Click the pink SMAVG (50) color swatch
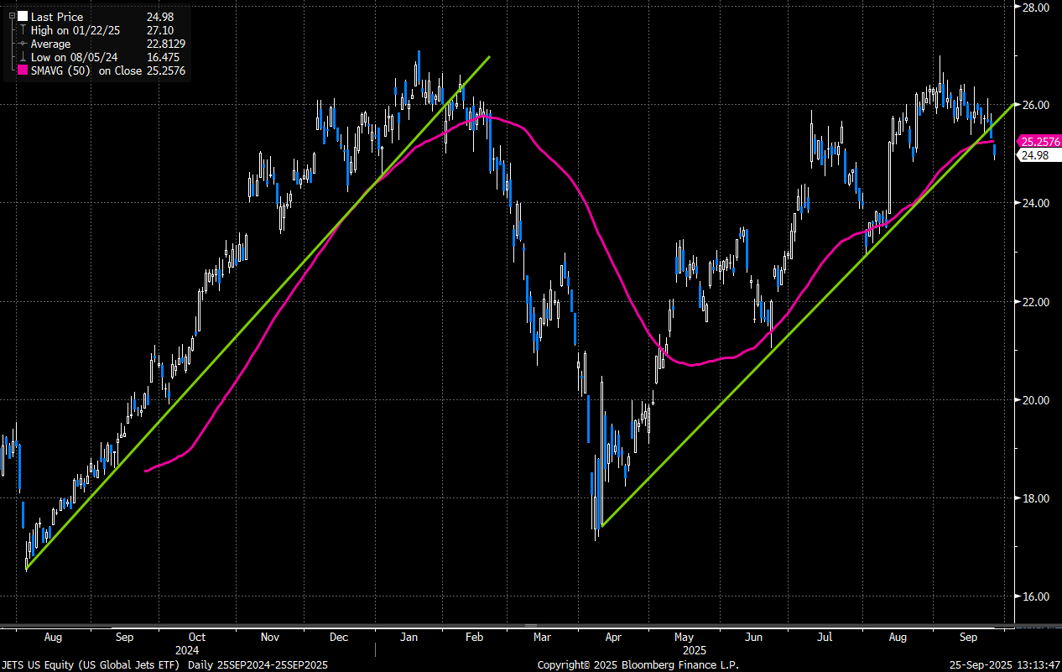The image size is (1062, 672). [21, 71]
